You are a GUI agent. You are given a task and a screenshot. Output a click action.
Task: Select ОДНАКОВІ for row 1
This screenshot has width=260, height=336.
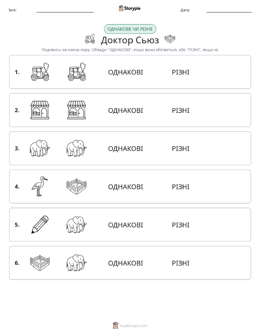tap(125, 72)
